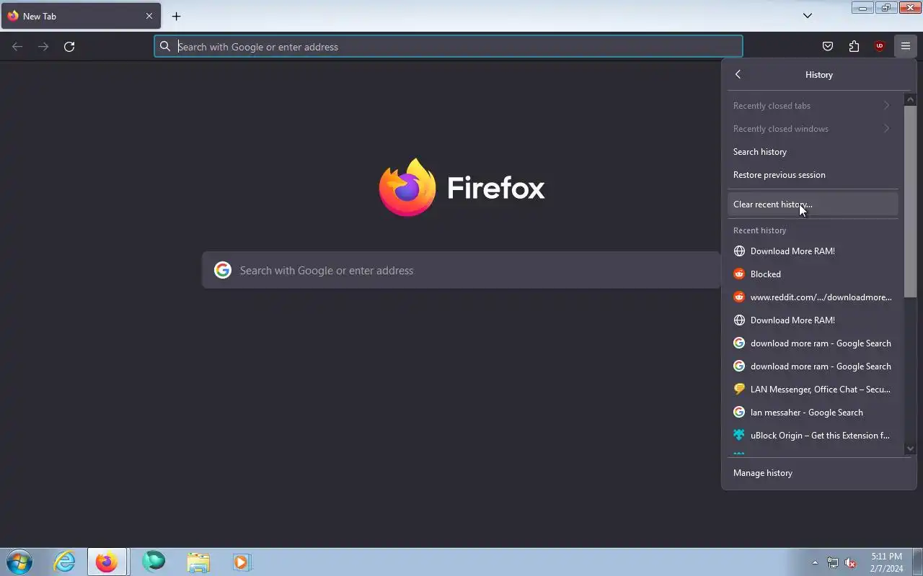Screen dimensions: 923x576
Task: Click the network tray icon
Action: click(833, 563)
